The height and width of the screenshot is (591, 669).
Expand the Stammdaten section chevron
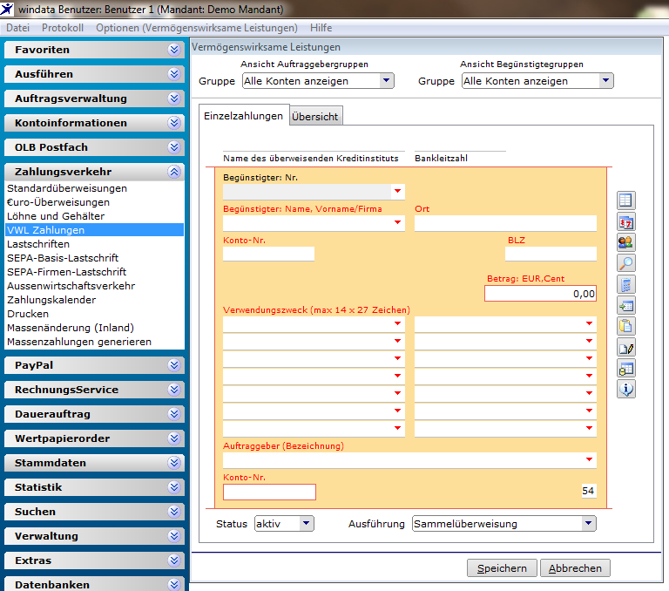pyautogui.click(x=174, y=463)
